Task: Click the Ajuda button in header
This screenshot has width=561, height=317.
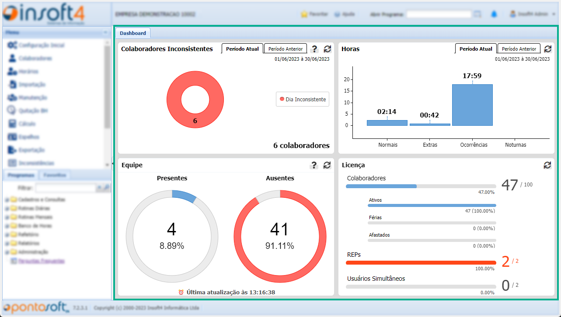Action: point(345,14)
